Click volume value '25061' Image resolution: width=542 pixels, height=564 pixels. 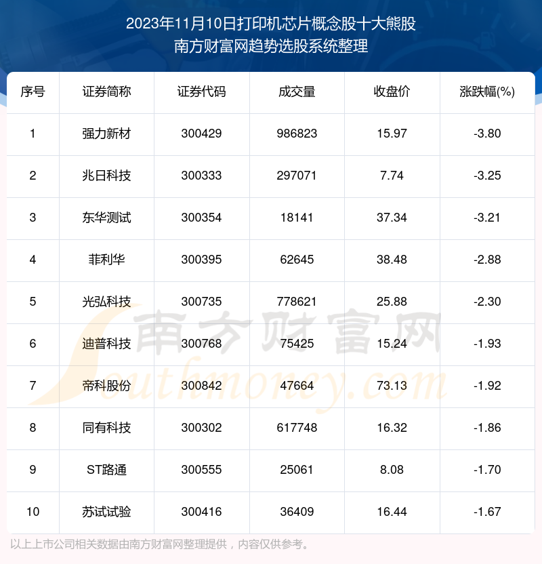click(x=297, y=470)
